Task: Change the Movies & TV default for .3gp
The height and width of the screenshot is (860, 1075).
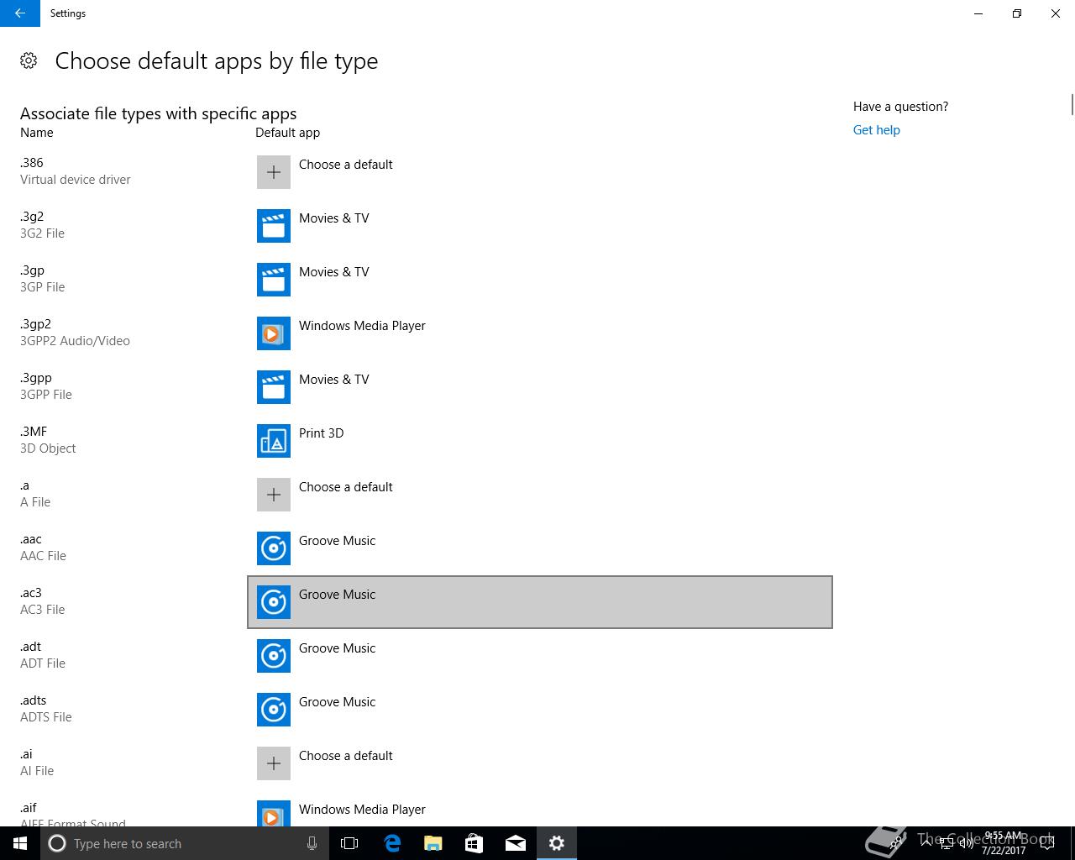Action: [x=540, y=280]
